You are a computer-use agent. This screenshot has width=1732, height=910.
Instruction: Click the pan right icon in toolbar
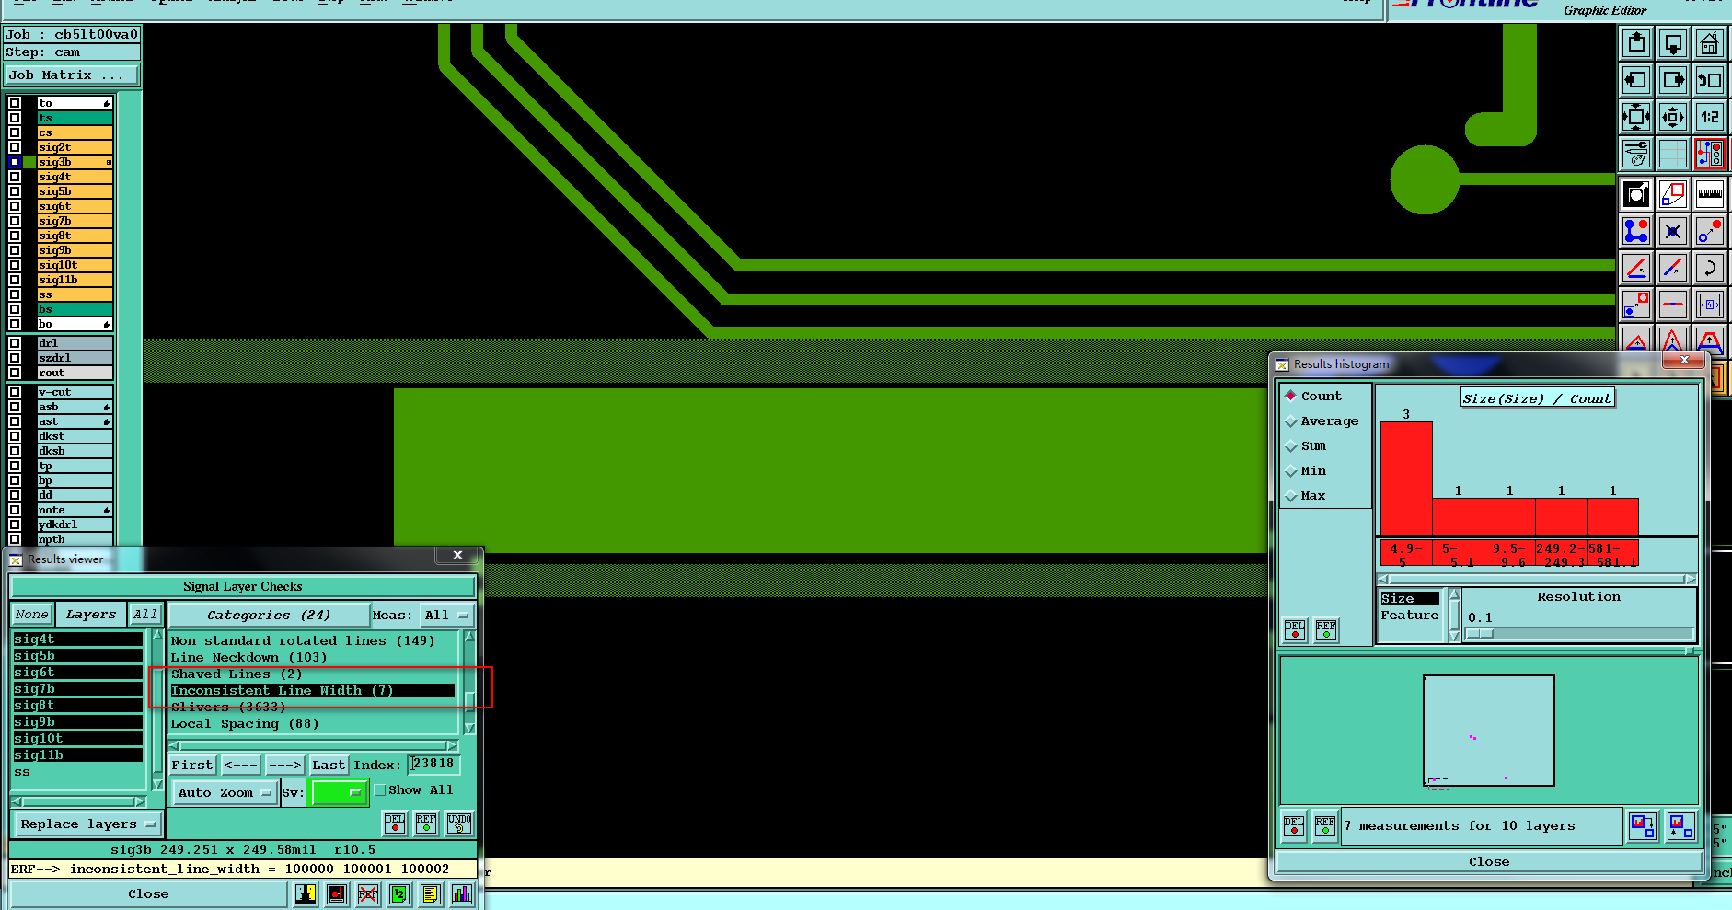[1673, 80]
